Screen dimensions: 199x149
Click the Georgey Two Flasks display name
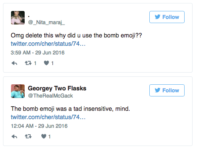(x=57, y=88)
